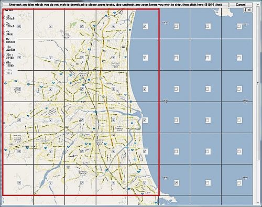Uncheck the 1x zoom layer checkbox
Image resolution: width=262 pixels, height=207 pixels.
click(x=4, y=17)
